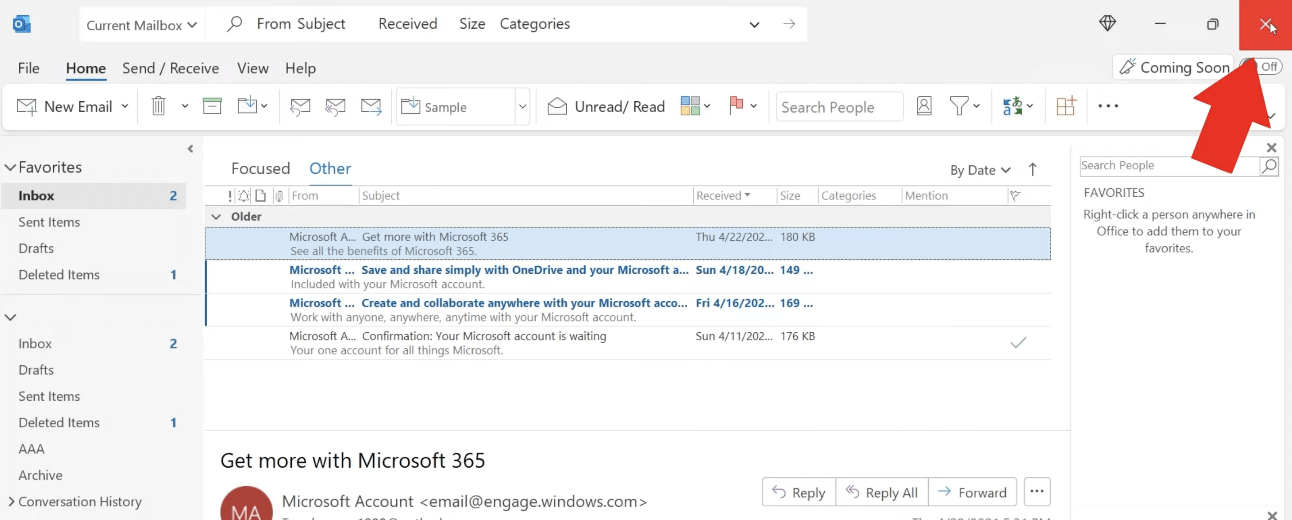Click the search magnifier icon in title bar

click(234, 23)
